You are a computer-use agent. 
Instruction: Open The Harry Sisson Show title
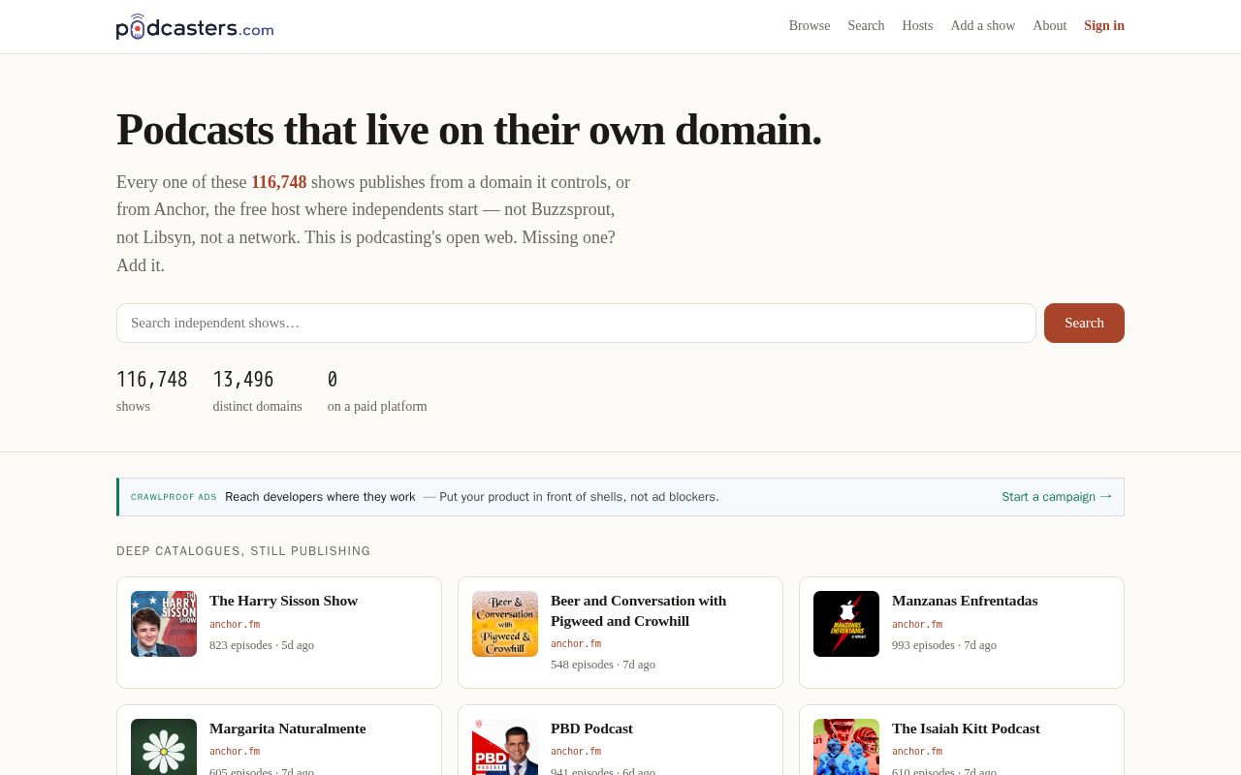[x=283, y=601]
